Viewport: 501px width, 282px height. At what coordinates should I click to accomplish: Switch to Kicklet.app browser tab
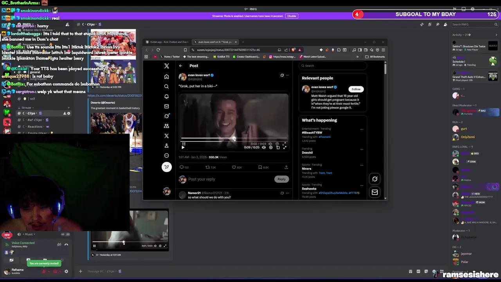click(168, 42)
